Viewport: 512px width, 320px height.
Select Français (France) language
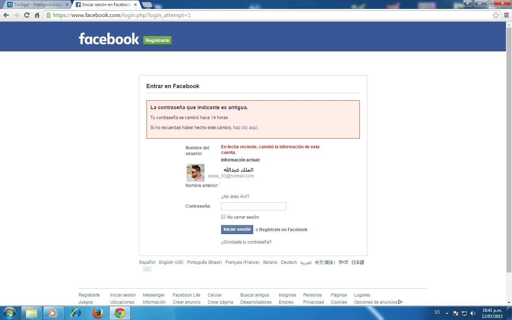click(x=242, y=262)
